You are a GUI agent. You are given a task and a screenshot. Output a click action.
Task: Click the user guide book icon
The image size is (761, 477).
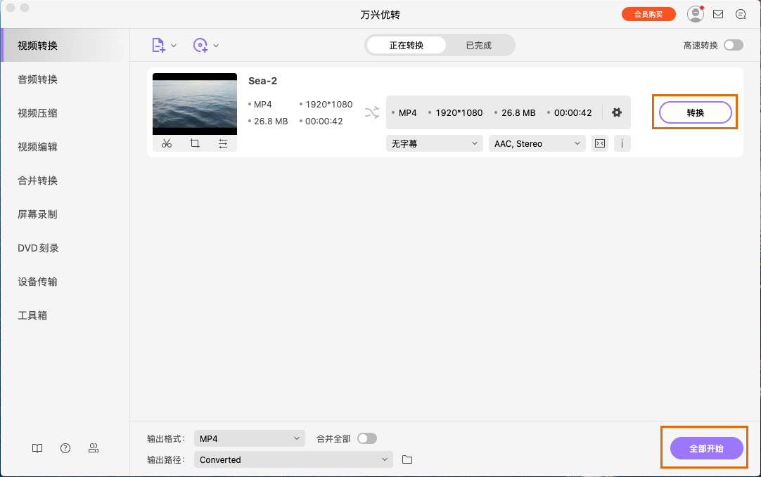point(37,448)
